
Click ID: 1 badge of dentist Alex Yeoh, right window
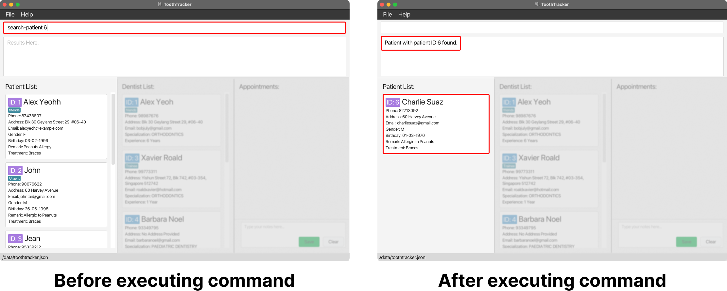point(509,102)
